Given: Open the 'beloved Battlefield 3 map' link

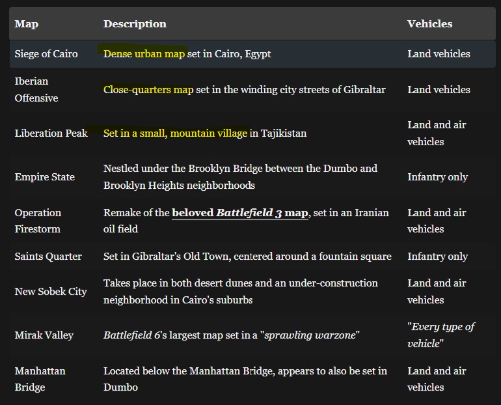Looking at the screenshot, I should tap(240, 213).
